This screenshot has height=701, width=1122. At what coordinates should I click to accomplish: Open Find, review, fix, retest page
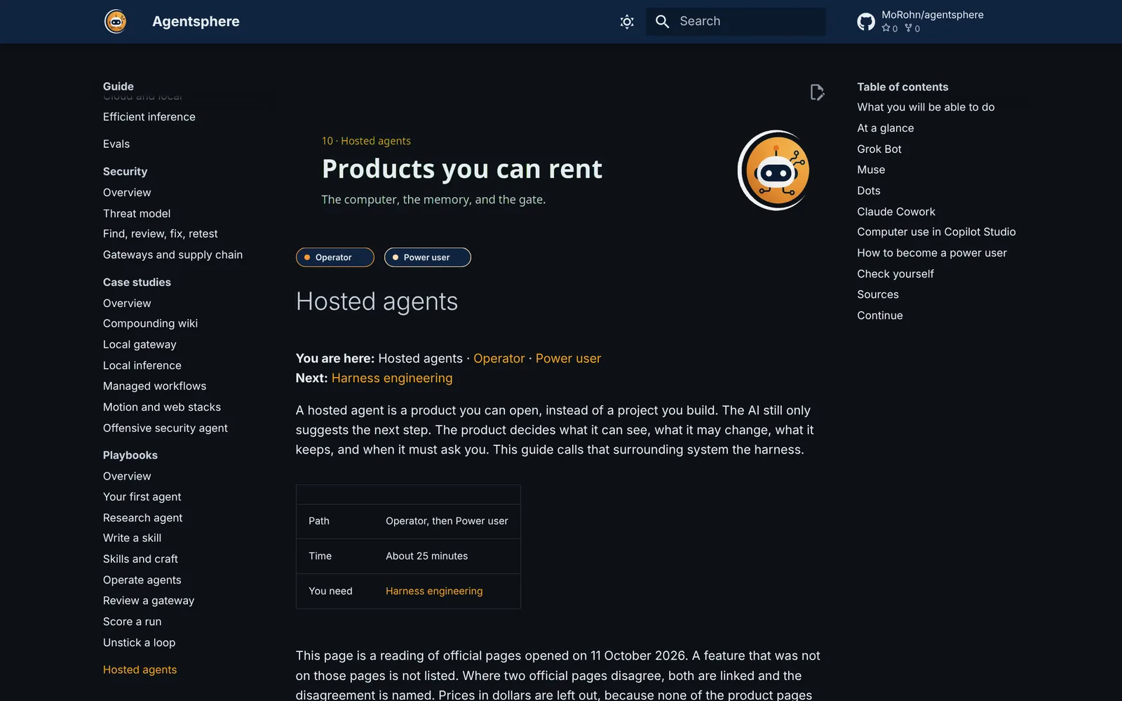point(160,234)
